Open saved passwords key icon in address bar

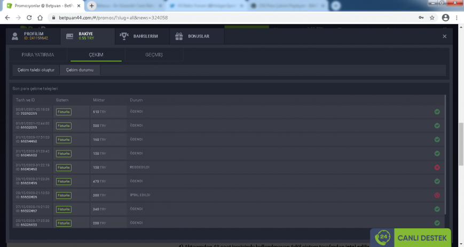pyautogui.click(x=421, y=18)
